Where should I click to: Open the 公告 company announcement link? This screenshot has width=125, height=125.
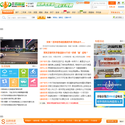pos(62,103)
